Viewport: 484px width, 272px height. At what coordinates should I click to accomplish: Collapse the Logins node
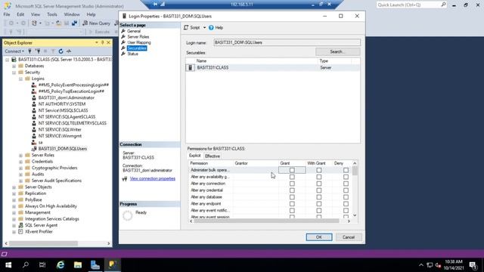pyautogui.click(x=20, y=79)
